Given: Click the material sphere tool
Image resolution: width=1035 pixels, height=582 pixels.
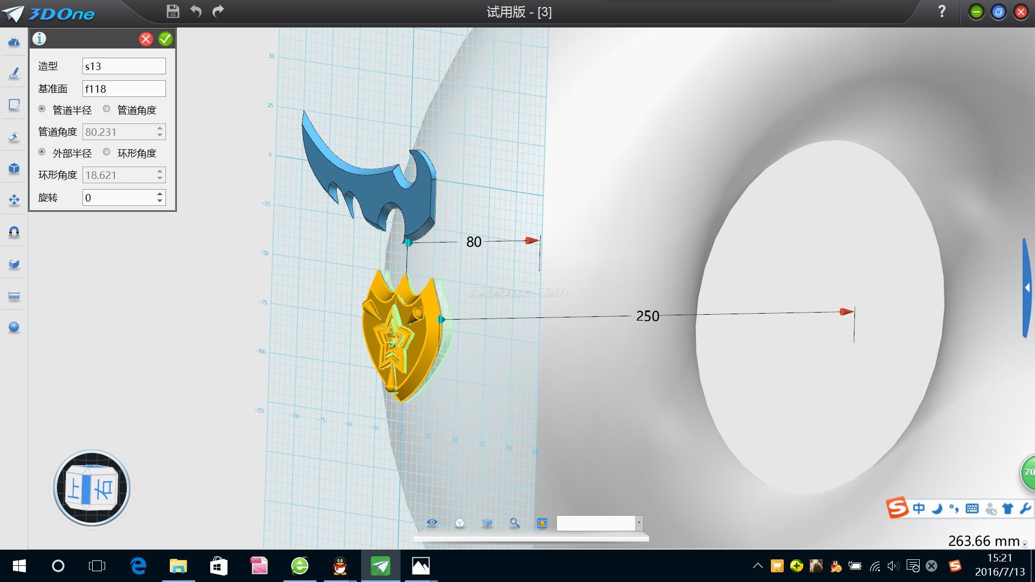Looking at the screenshot, I should (x=14, y=327).
